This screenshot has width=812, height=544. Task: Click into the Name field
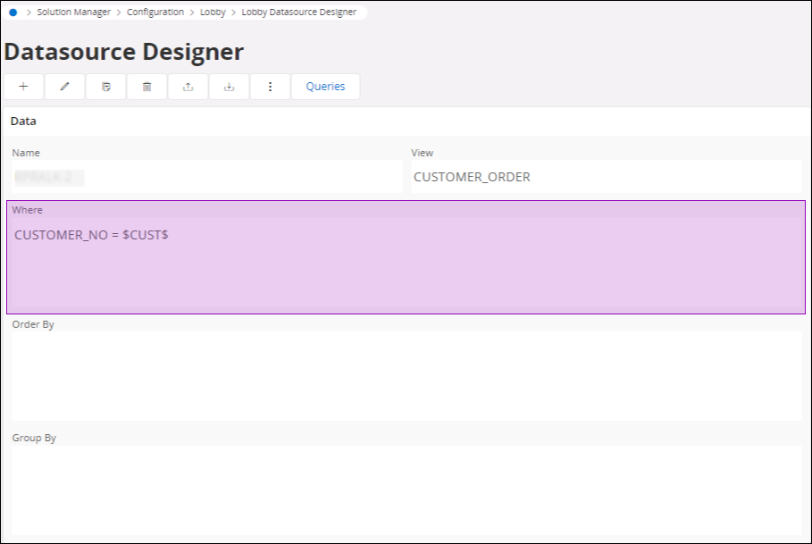point(205,177)
